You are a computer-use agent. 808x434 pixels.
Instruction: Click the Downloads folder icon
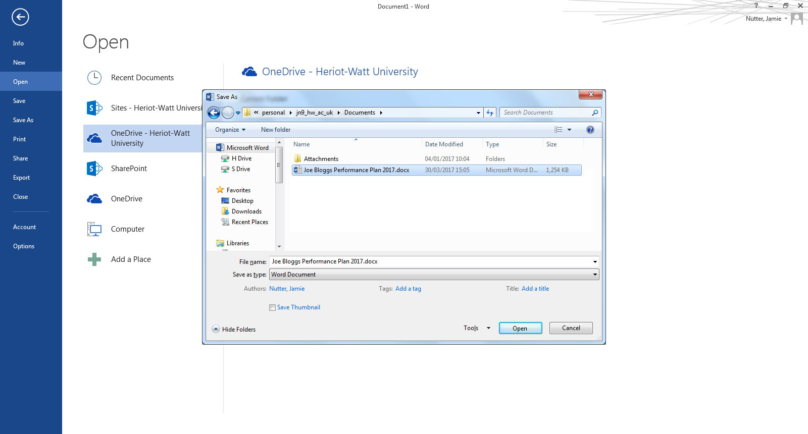(225, 211)
